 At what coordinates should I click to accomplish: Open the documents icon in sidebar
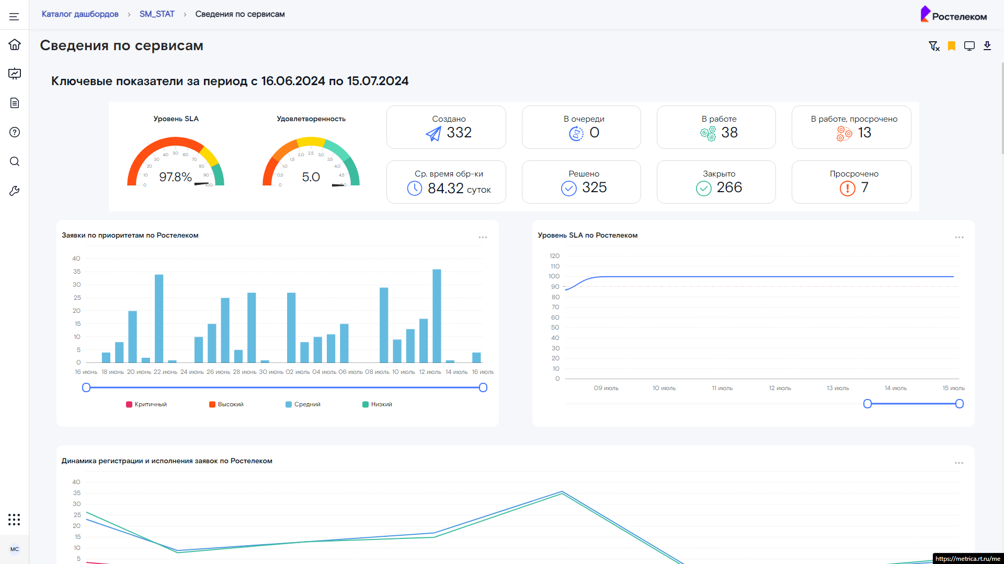[15, 103]
